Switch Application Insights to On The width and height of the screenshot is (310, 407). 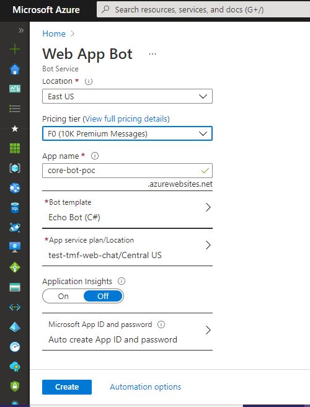63,296
